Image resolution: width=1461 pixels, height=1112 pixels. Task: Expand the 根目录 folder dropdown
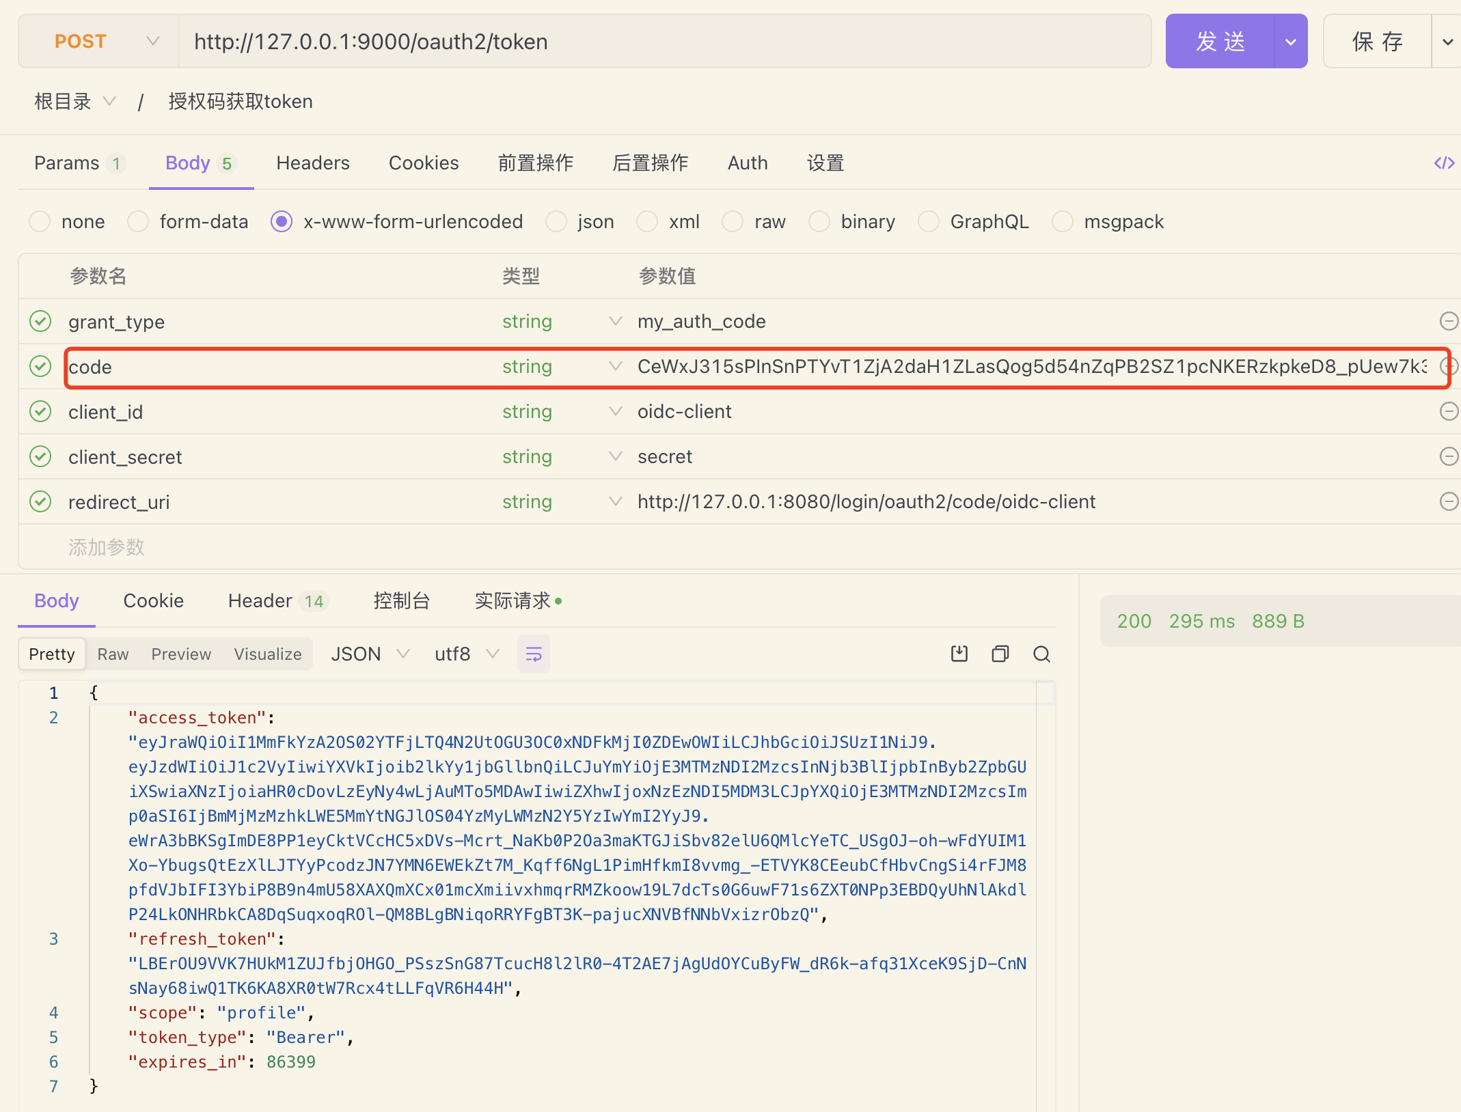[x=109, y=102]
